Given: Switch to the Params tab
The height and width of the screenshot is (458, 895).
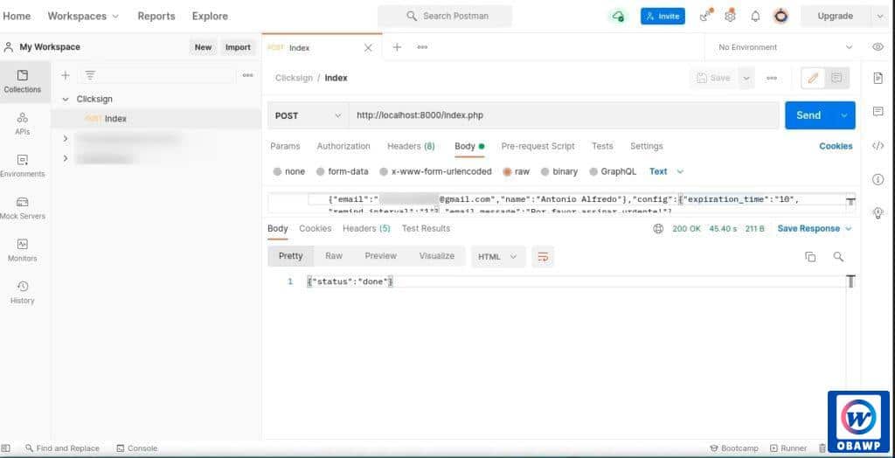Looking at the screenshot, I should 285,146.
